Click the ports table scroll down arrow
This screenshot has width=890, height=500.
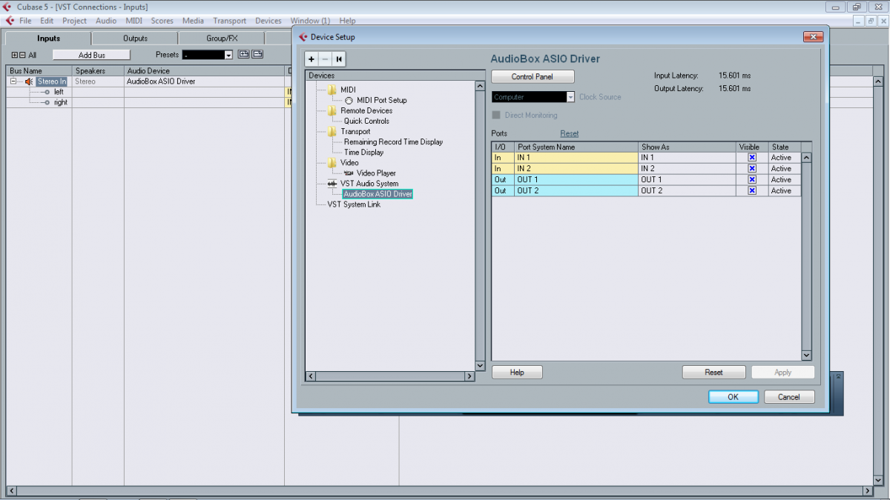pos(807,356)
